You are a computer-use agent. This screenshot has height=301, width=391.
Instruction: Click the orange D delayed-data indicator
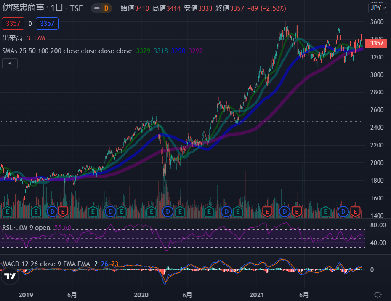point(106,8)
